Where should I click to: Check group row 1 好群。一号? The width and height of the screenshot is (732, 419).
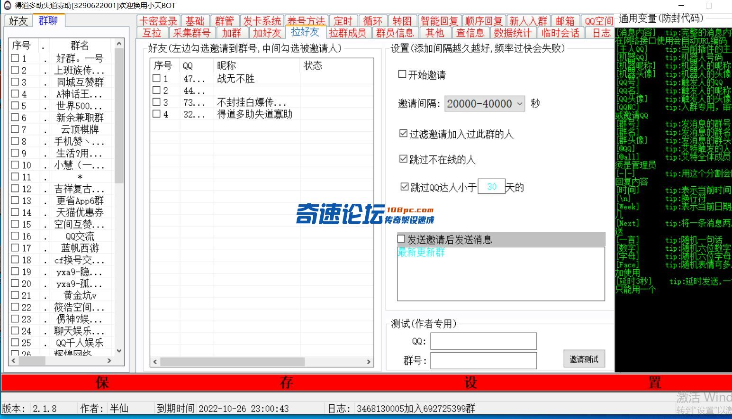(x=15, y=58)
